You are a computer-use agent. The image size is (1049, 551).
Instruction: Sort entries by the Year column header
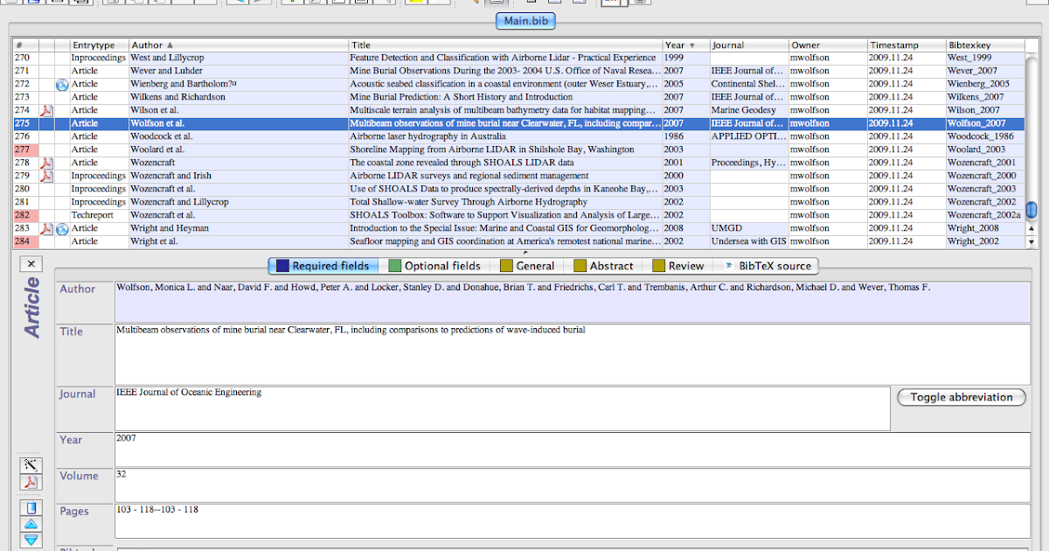(x=685, y=45)
